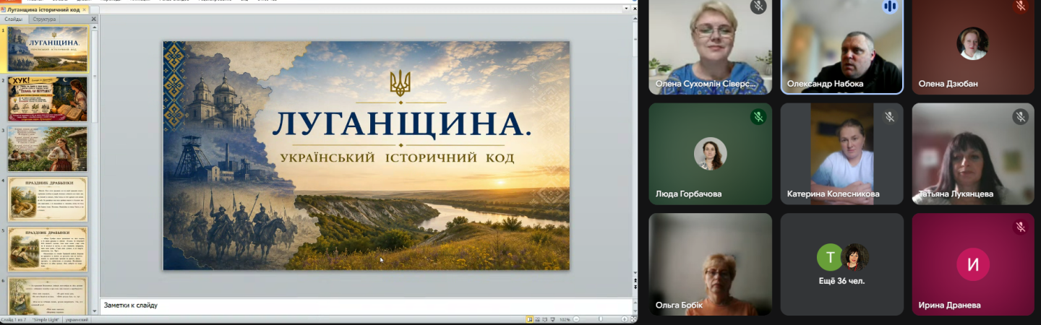
Task: Select slide 5 thumbnail
Action: (x=48, y=248)
